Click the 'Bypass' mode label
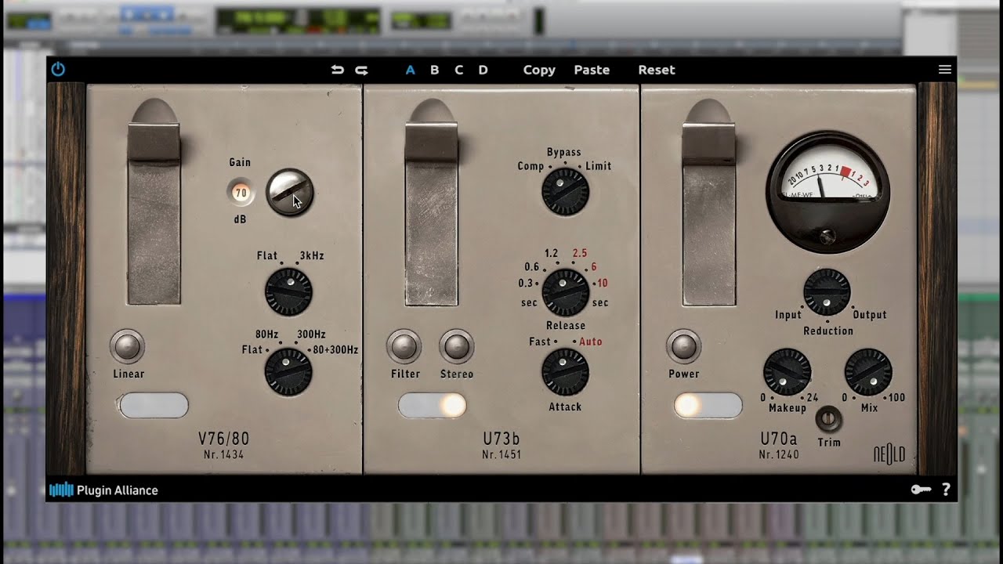This screenshot has height=564, width=1003. click(564, 152)
